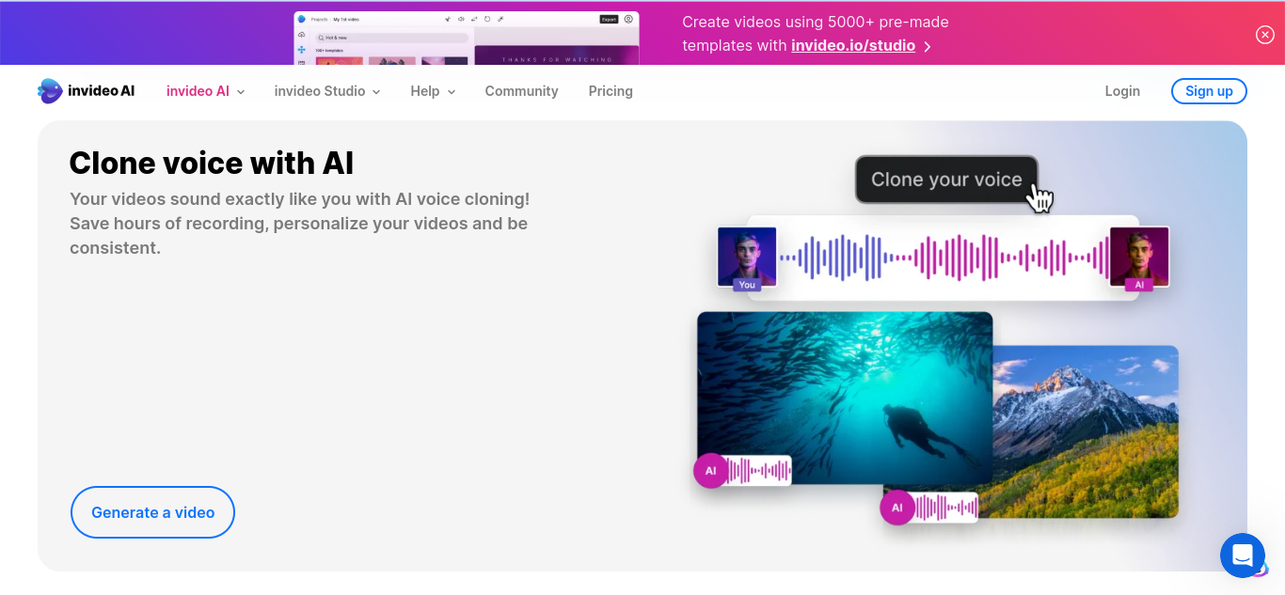Click the arrow after invideo.io/studio

pyautogui.click(x=928, y=46)
